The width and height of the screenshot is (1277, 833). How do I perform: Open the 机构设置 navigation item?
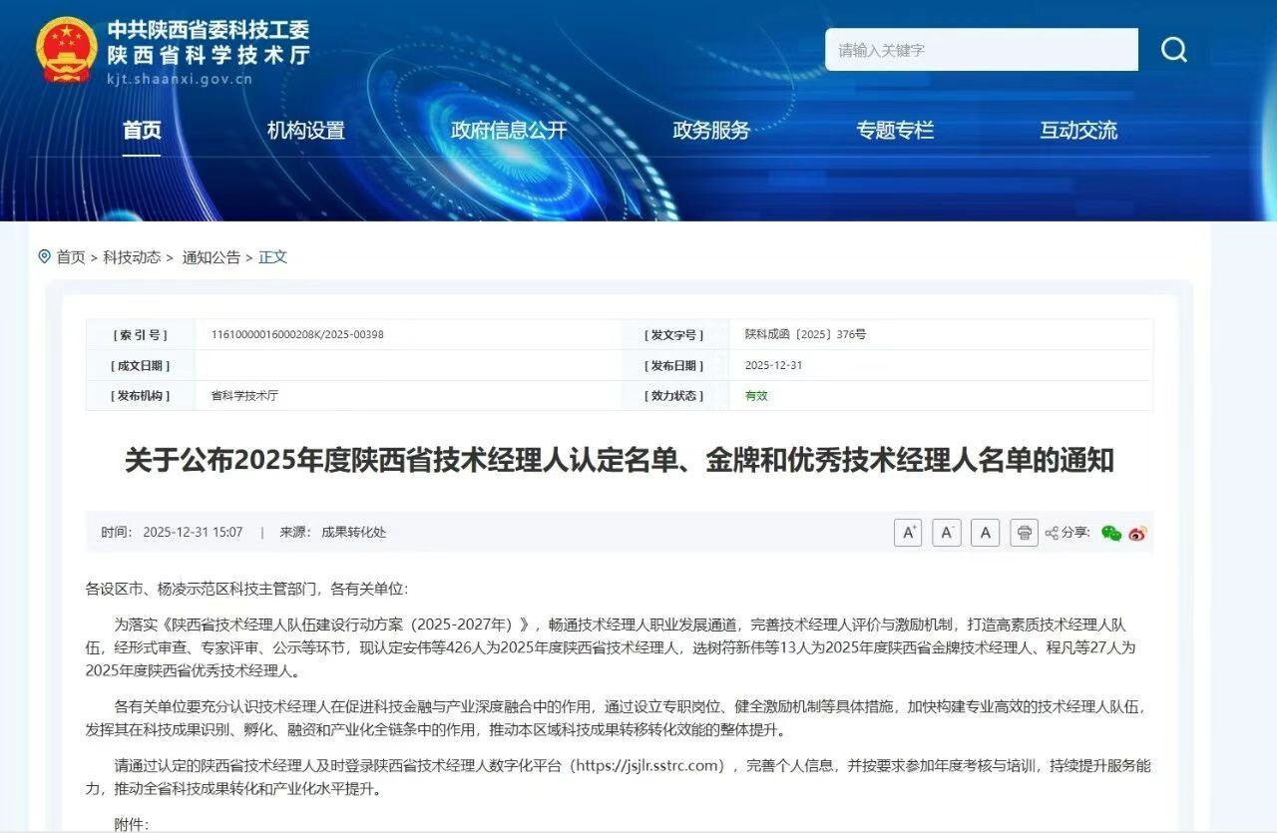[x=305, y=130]
